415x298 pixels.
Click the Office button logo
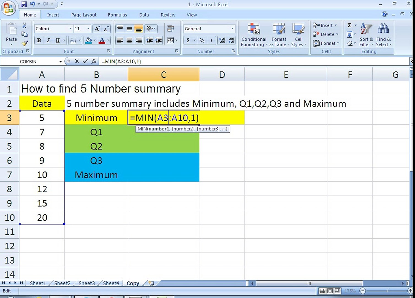coord(8,8)
